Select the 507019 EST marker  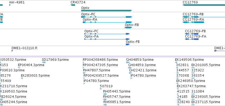pyautogui.click(x=101, y=89)
